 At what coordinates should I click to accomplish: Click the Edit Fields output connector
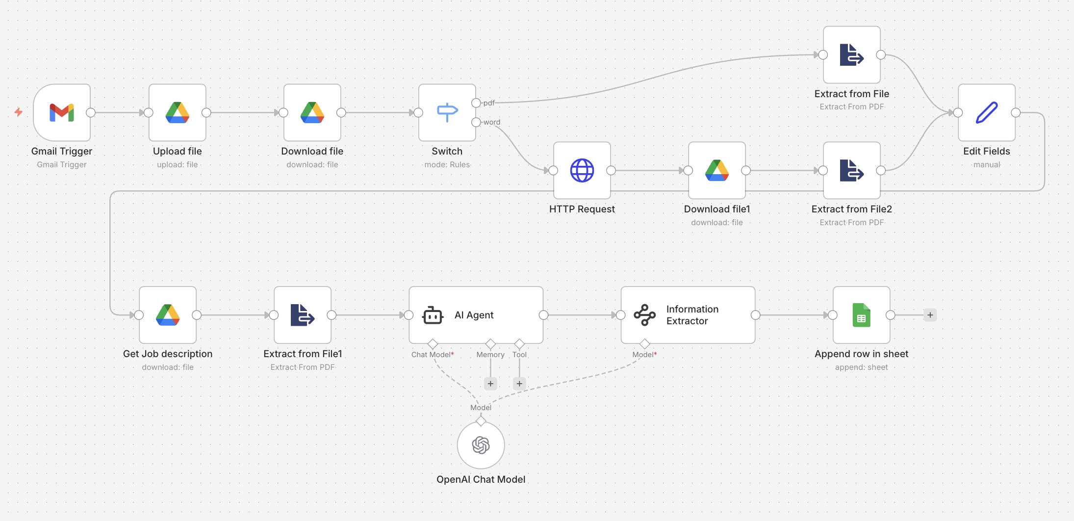pos(1016,113)
